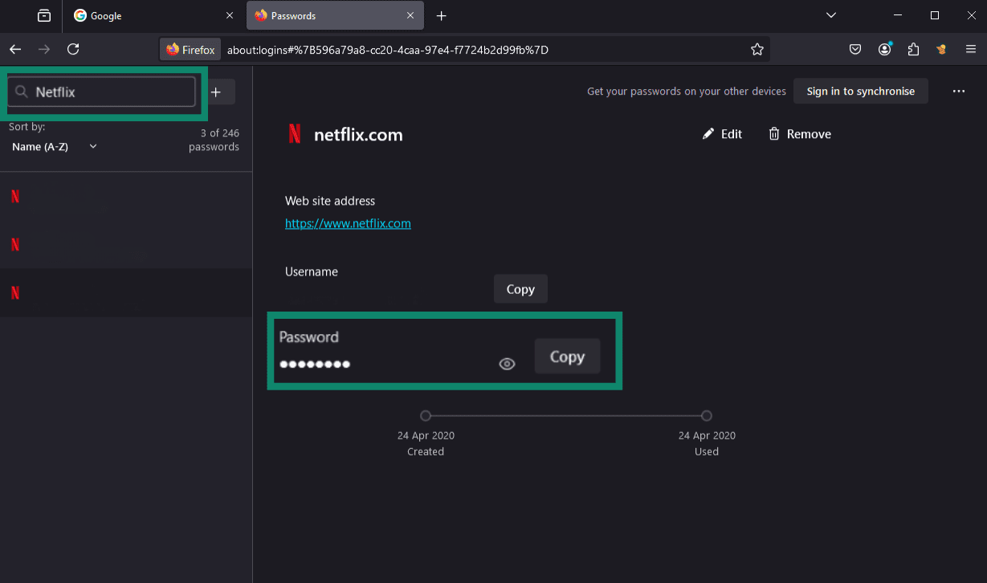Sign in to synchronise passwords
The image size is (987, 583).
(860, 92)
